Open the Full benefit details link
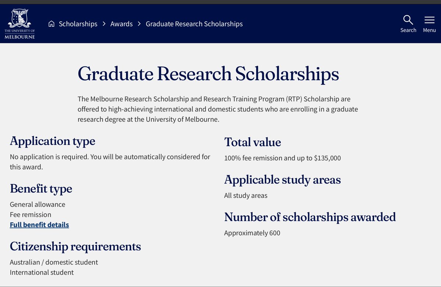This screenshot has width=441, height=287. point(39,225)
